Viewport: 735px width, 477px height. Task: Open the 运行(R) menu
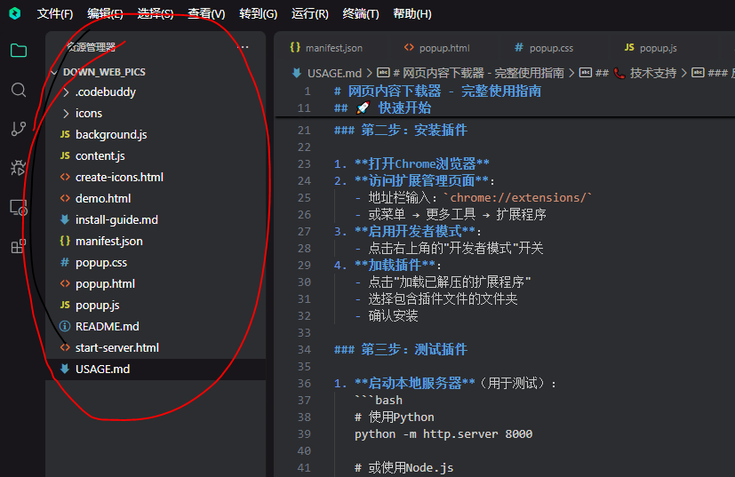pos(310,13)
